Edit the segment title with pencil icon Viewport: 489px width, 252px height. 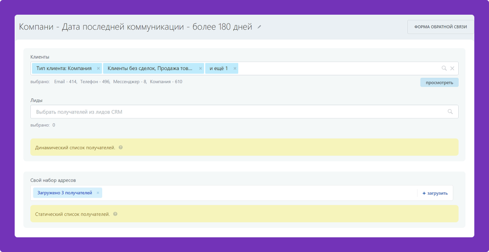pos(259,27)
